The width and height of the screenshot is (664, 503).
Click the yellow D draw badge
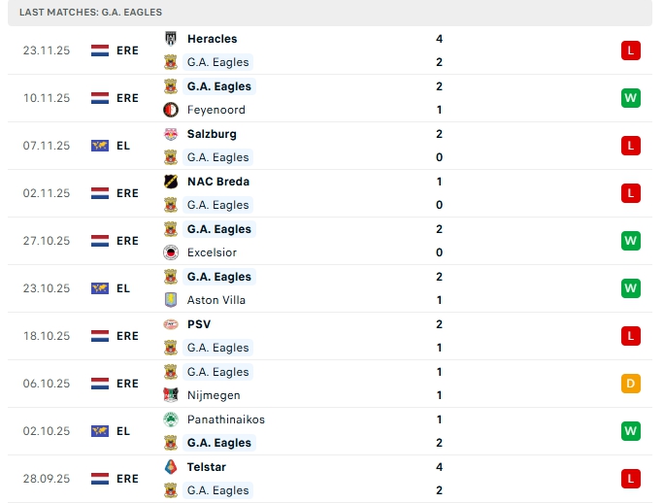click(x=631, y=384)
